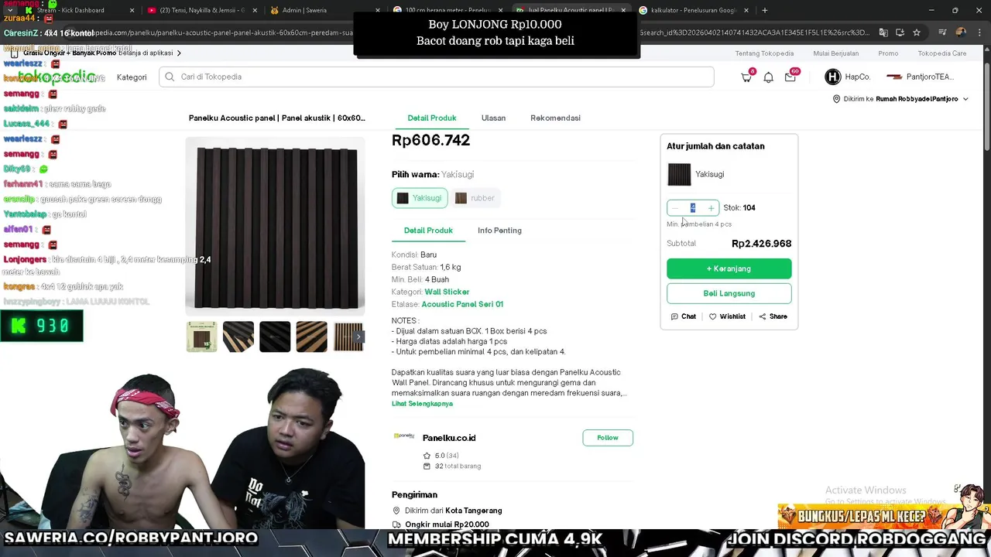Image resolution: width=991 pixels, height=557 pixels.
Task: Click the plus quantity stepper icon
Action: (x=711, y=208)
